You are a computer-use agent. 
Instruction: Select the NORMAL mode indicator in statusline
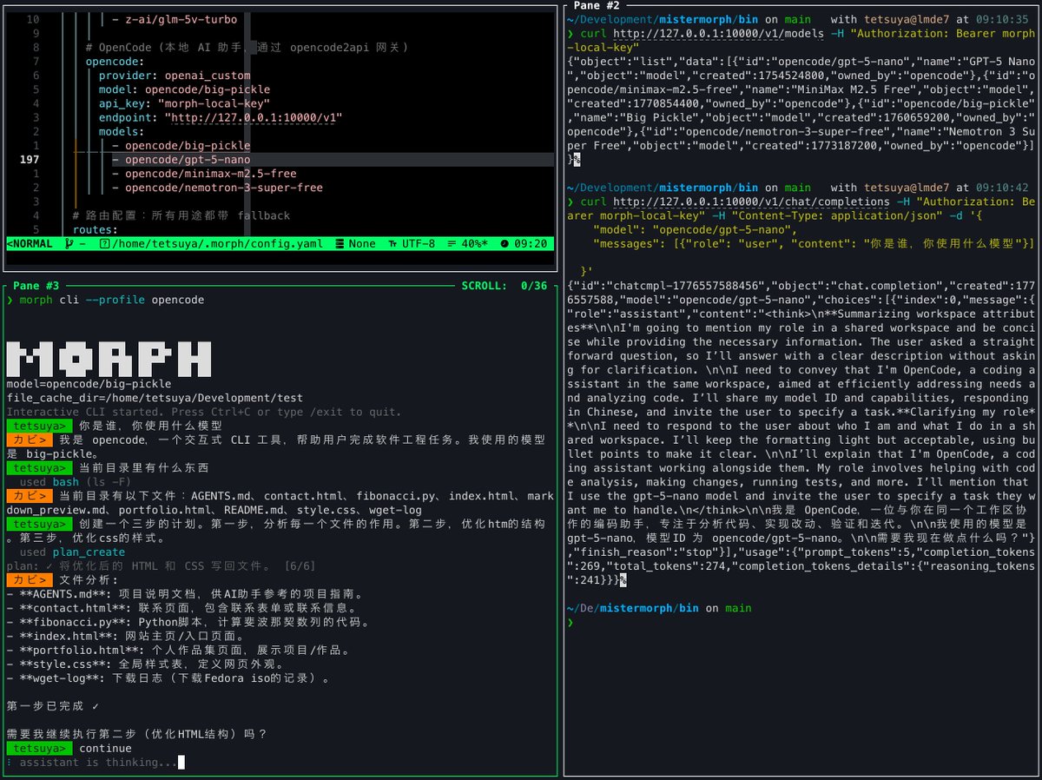tap(30, 244)
